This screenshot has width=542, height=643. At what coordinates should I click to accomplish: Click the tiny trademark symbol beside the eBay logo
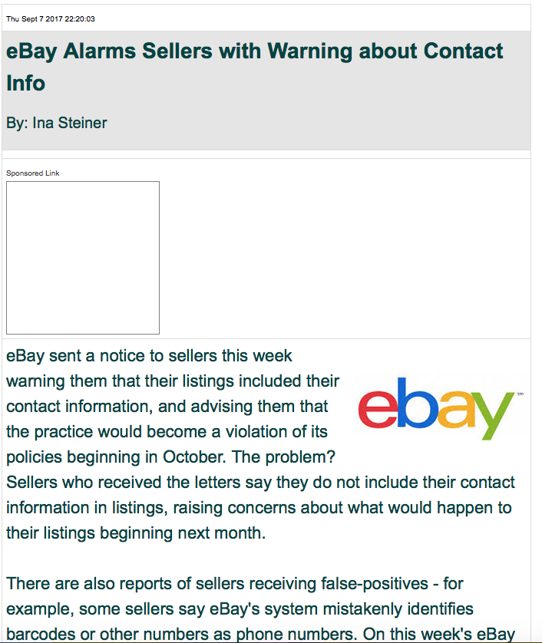tap(519, 386)
